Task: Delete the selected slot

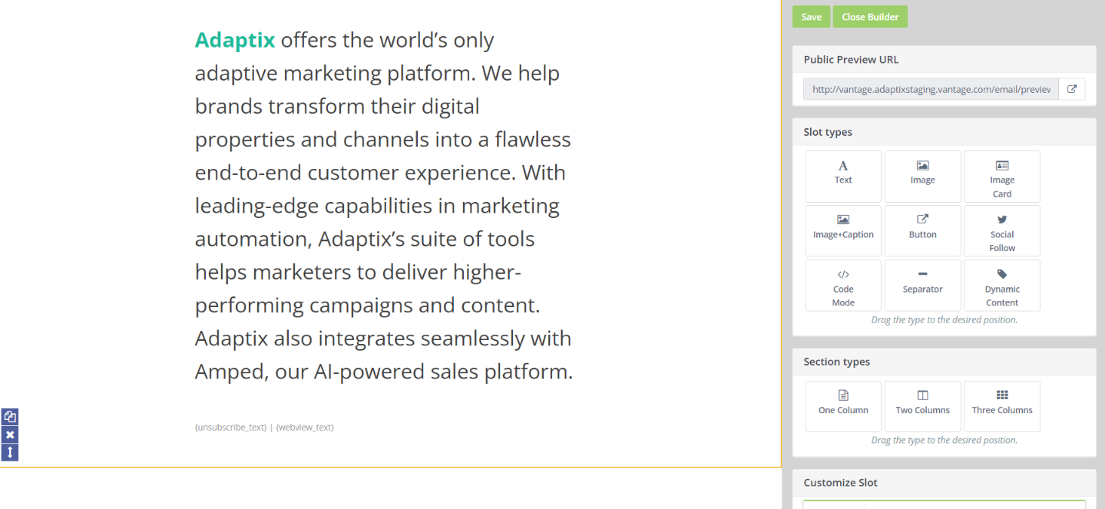Action: point(9,434)
